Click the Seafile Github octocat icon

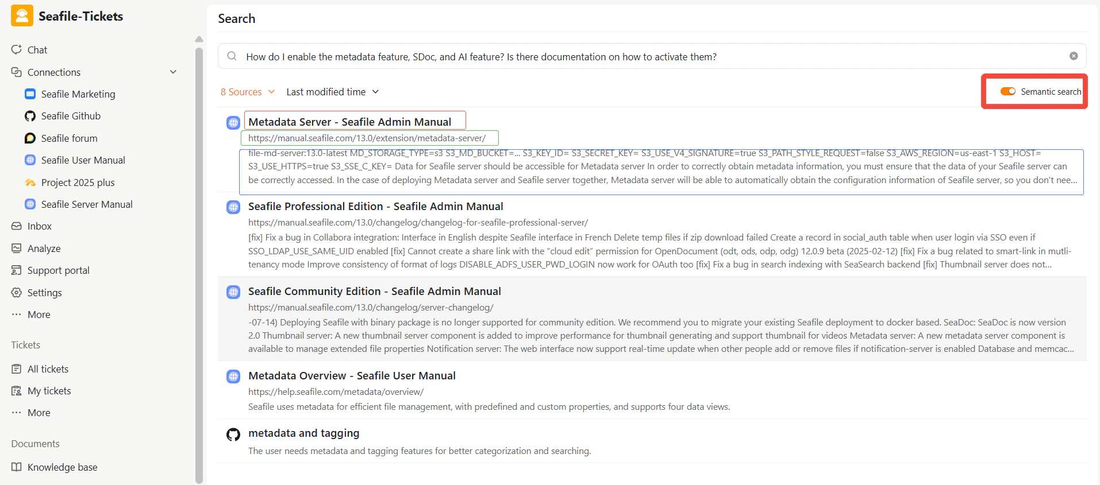pyautogui.click(x=30, y=116)
